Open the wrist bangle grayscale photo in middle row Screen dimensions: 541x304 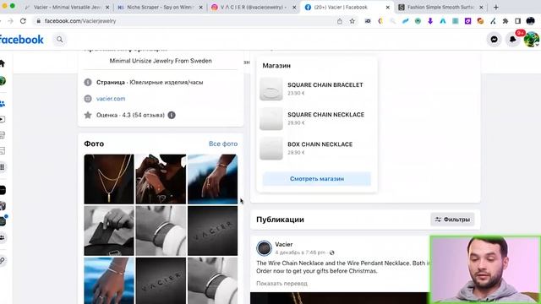[x=161, y=231]
